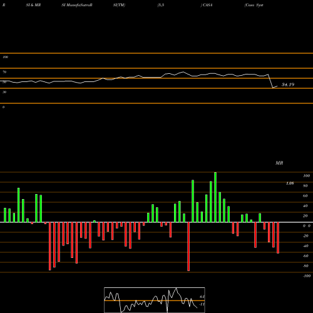
Task: Click the MR axis label -20
Action: tap(305, 236)
